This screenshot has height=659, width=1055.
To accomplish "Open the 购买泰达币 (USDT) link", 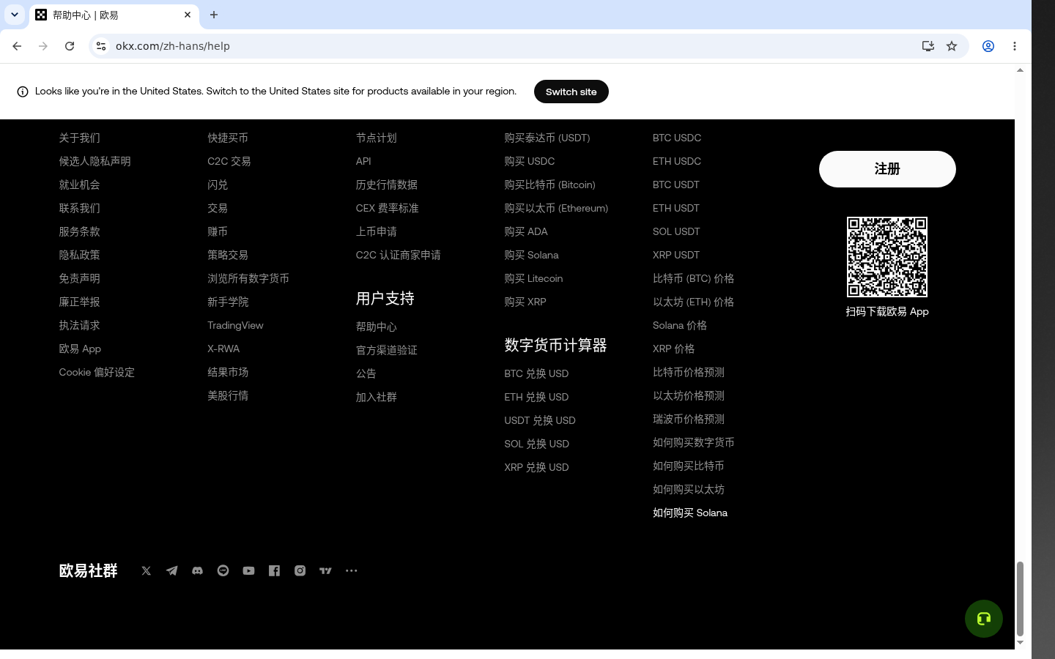I will click(547, 138).
